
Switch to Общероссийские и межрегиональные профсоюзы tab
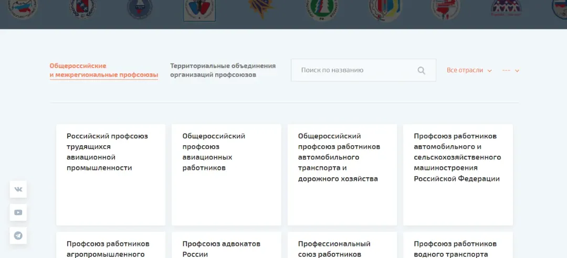click(x=104, y=70)
